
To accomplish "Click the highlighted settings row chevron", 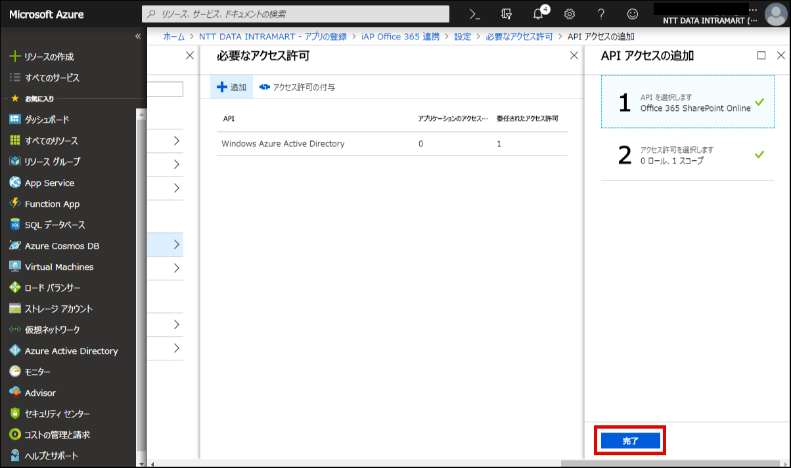I will (177, 245).
